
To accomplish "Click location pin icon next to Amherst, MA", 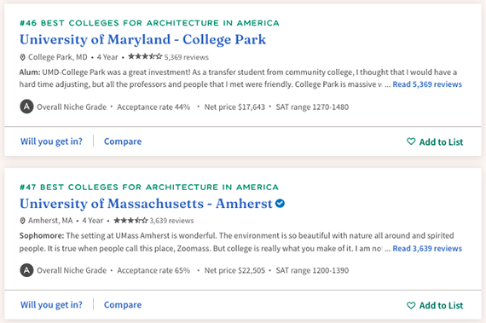I will click(22, 221).
